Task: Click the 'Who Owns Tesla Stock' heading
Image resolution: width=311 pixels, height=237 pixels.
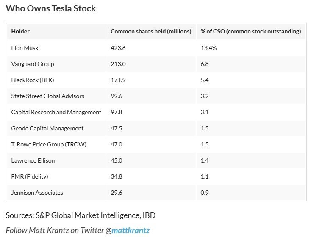Action: [51, 8]
